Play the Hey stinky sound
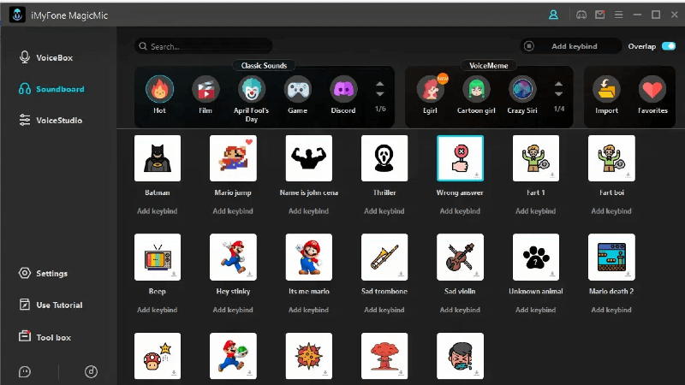Viewport: 685px width, 385px height. (x=233, y=258)
